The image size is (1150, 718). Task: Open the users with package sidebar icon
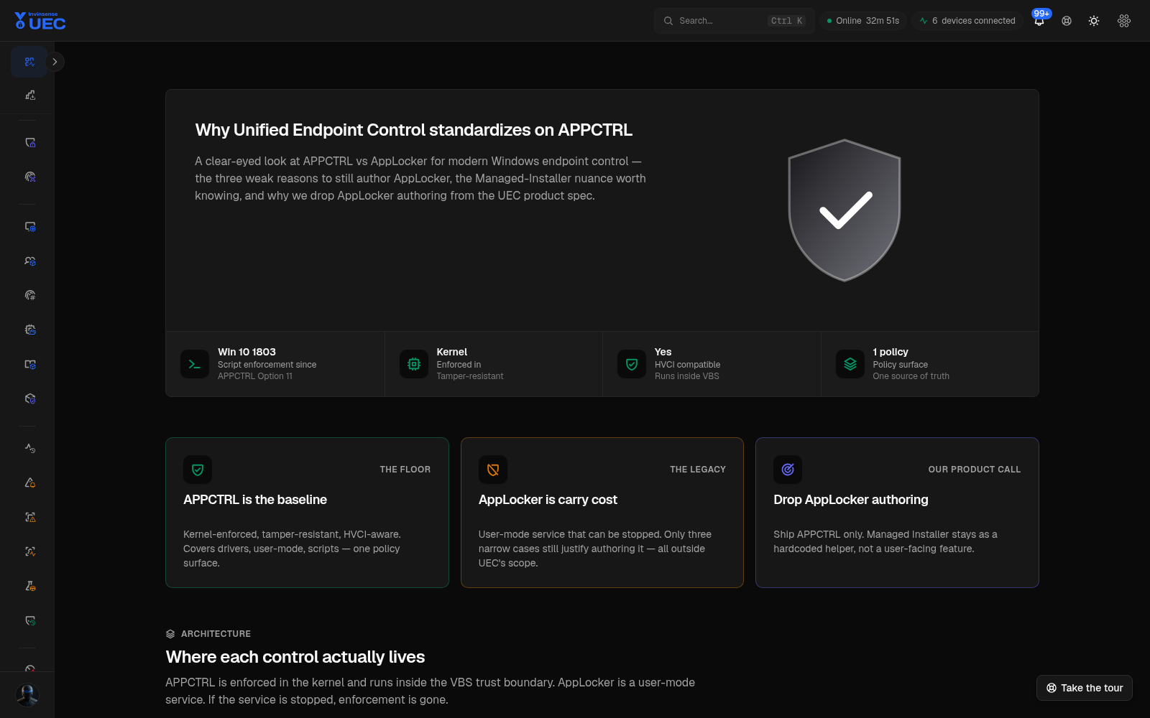point(29,261)
